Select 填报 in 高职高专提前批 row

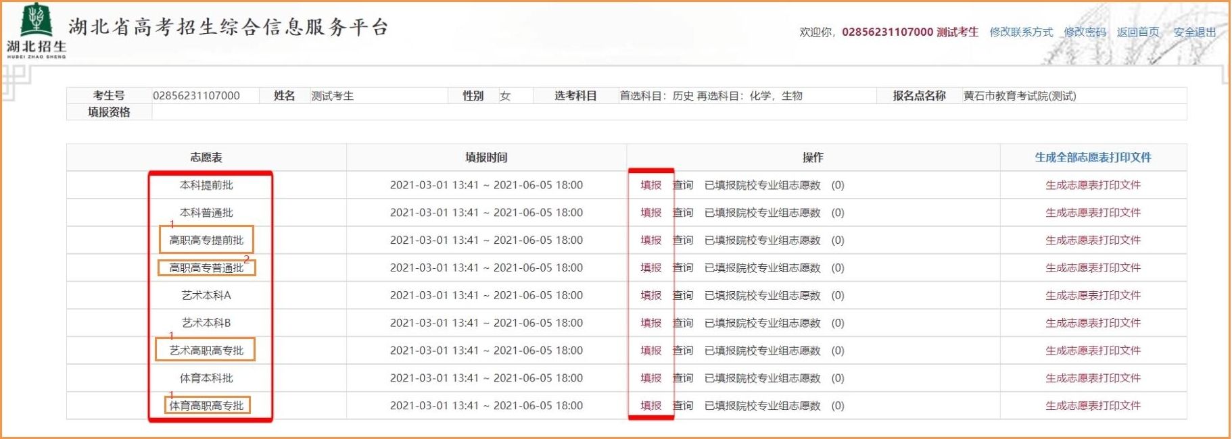(650, 240)
